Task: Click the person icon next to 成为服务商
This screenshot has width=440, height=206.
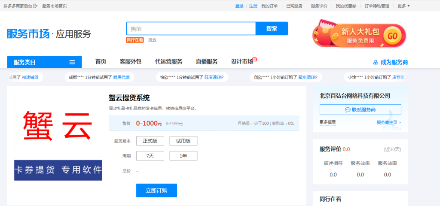Action: (x=376, y=62)
